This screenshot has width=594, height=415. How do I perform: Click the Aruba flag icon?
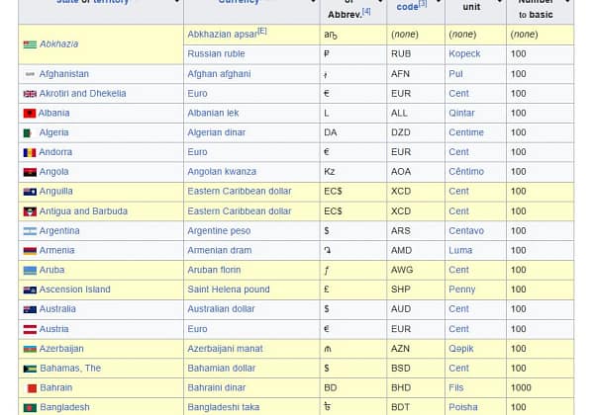point(30,271)
